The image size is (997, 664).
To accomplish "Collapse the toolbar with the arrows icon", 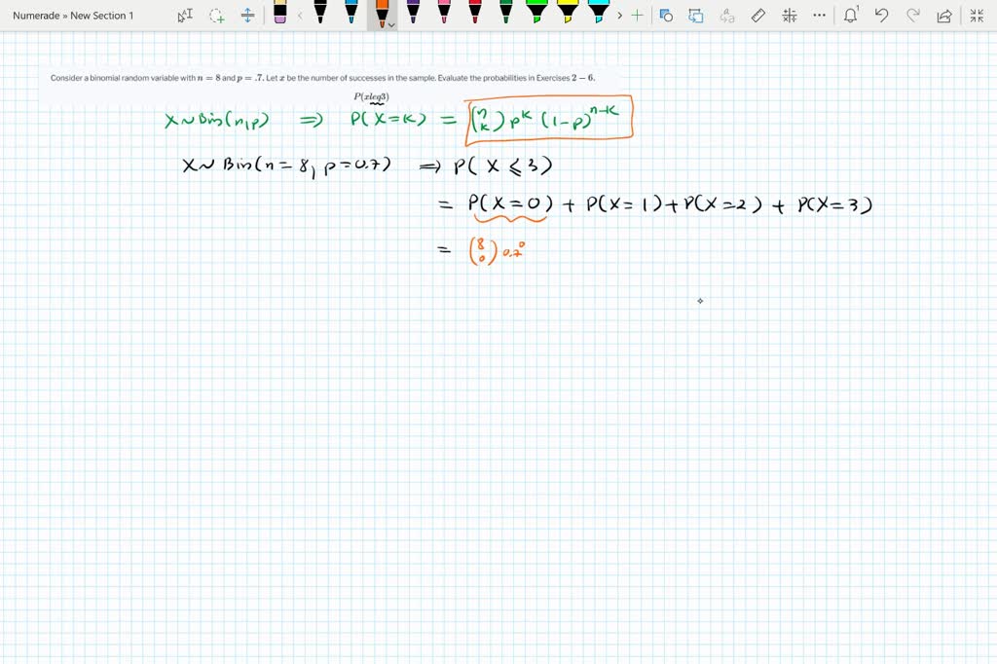I will pos(976,15).
